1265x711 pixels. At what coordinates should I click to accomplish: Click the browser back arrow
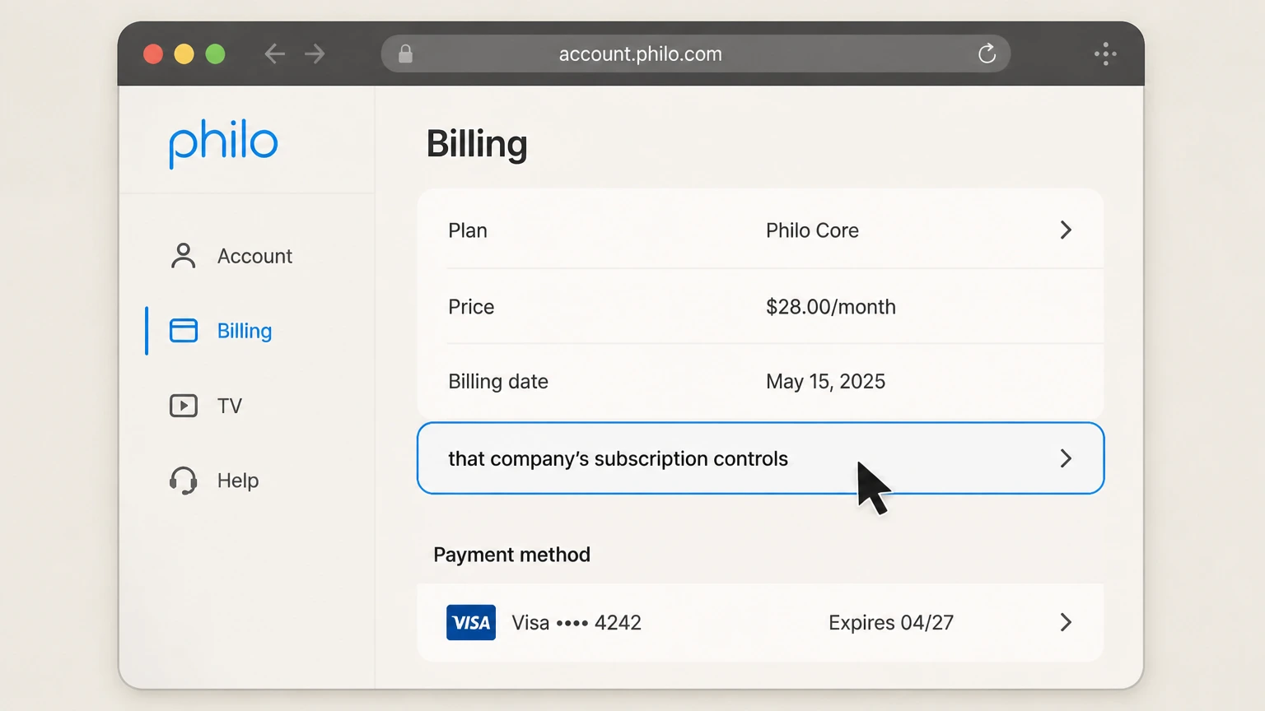tap(274, 54)
